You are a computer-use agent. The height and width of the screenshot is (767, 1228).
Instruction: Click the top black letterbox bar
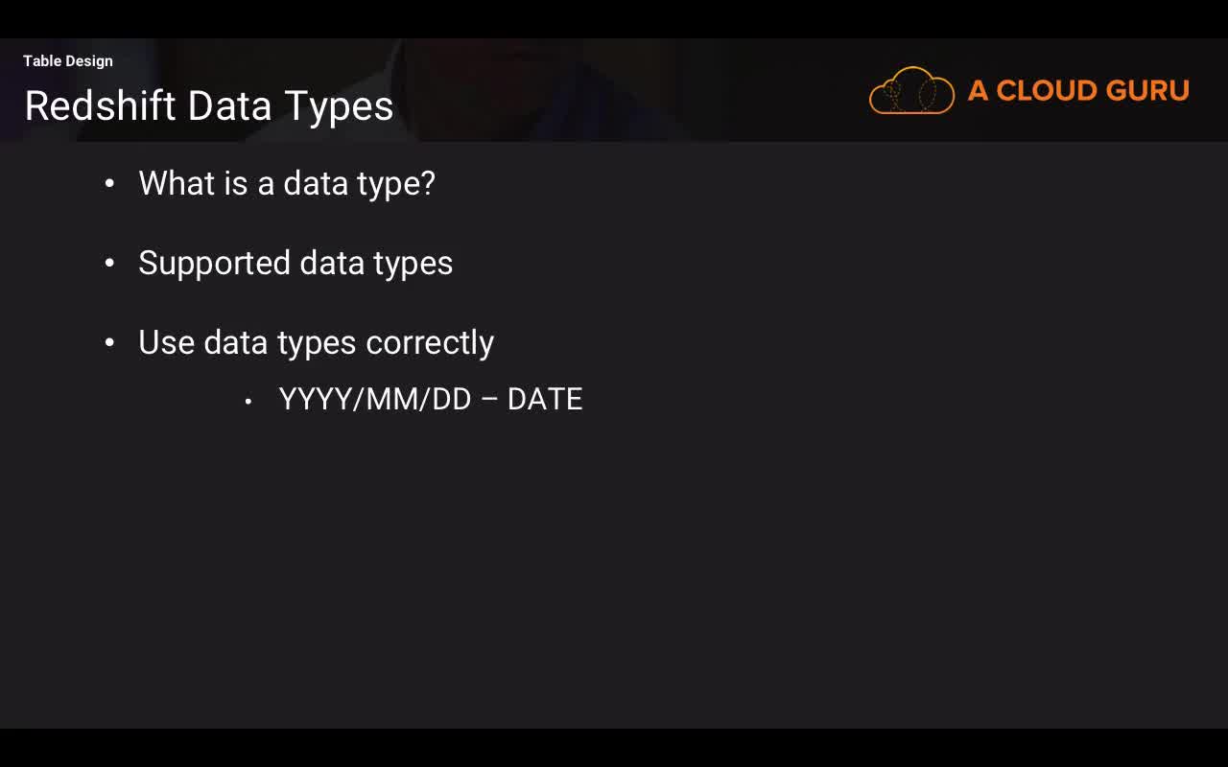(614, 18)
